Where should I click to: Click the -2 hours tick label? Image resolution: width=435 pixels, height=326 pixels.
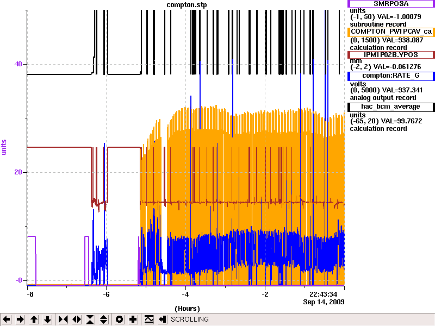click(x=265, y=294)
